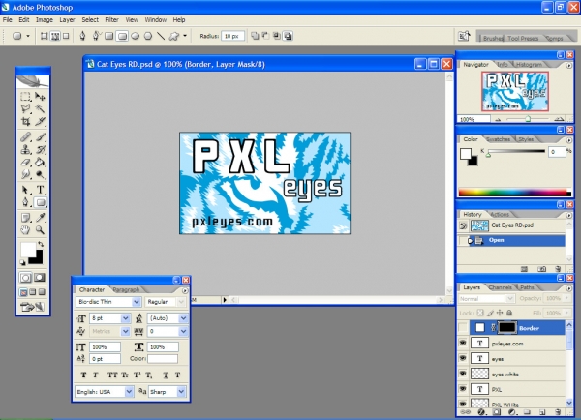The height and width of the screenshot is (420, 581).
Task: Hide the pxleyes.com layer eye
Action: [463, 343]
